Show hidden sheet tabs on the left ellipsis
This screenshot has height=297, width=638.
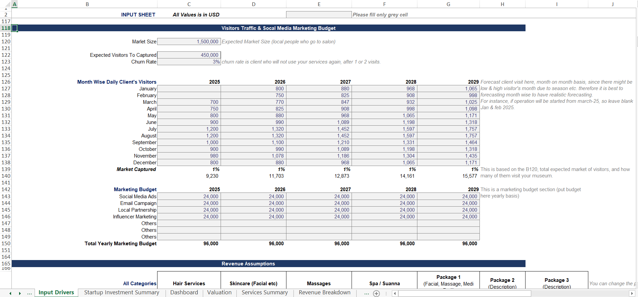pyautogui.click(x=30, y=293)
